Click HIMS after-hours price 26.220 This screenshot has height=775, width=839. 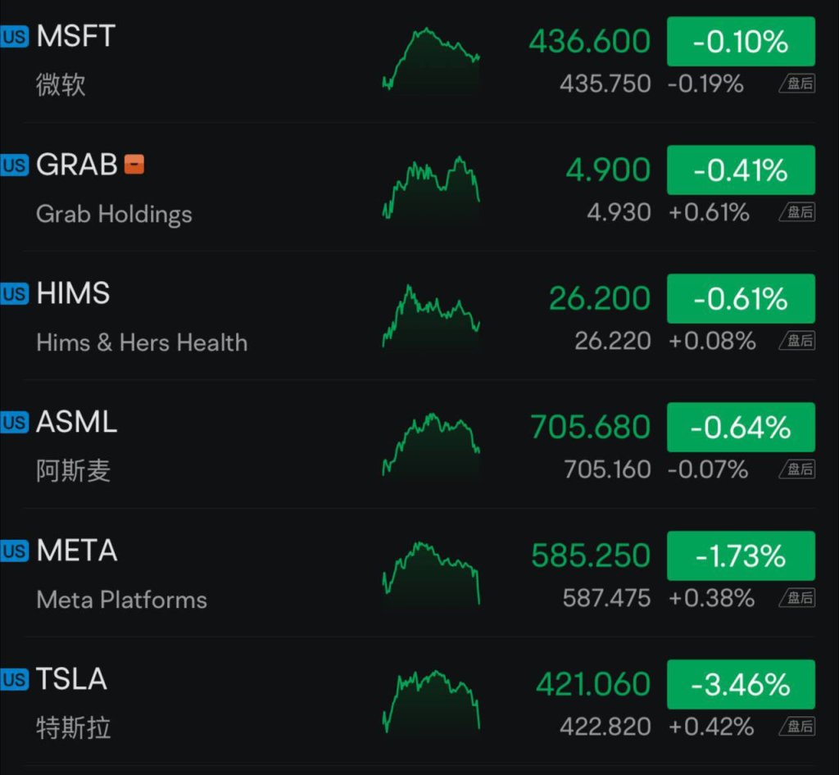[613, 341]
